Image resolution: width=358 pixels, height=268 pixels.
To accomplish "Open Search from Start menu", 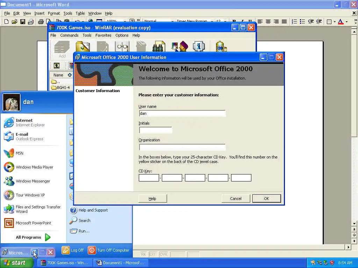I will [80, 221].
